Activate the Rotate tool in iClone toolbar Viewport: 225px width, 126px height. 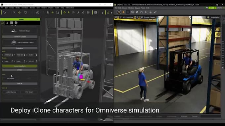pos(25,13)
